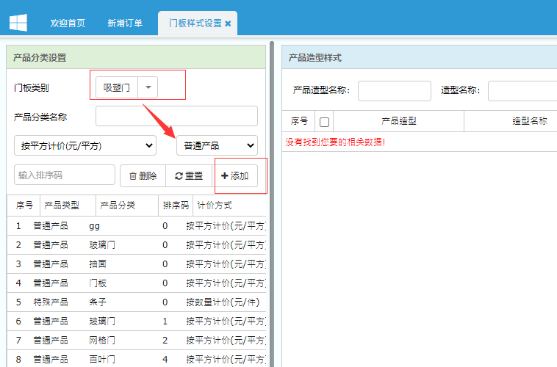Focus the 产品造型名称 search field
557x367 pixels.
[395, 91]
